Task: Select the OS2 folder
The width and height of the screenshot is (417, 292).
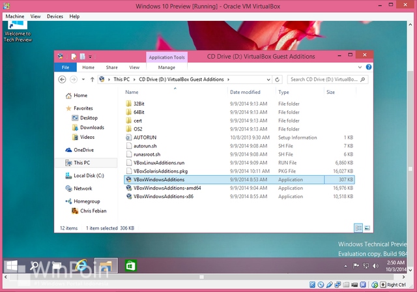Action: click(x=239, y=129)
